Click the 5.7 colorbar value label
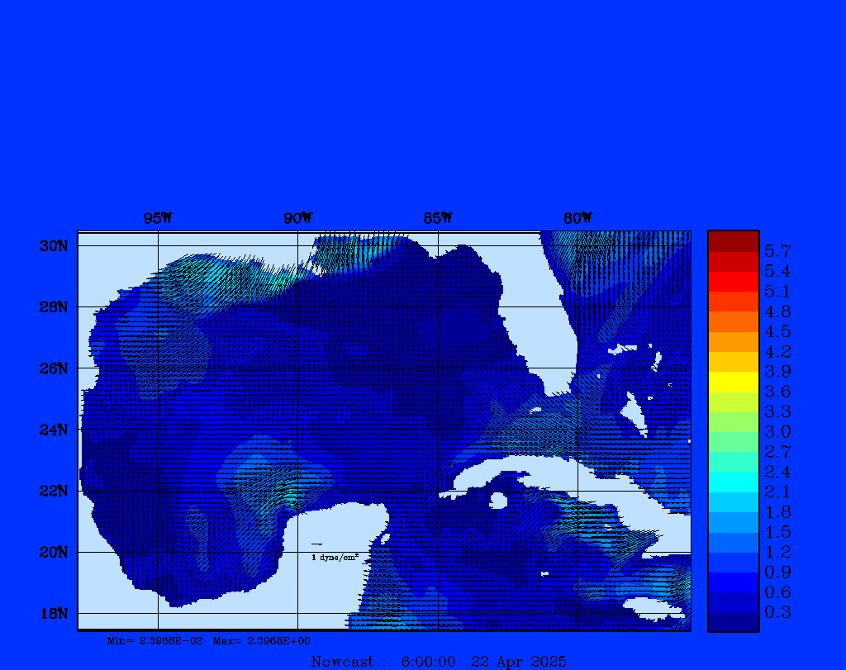This screenshot has width=846, height=670. pyautogui.click(x=777, y=250)
